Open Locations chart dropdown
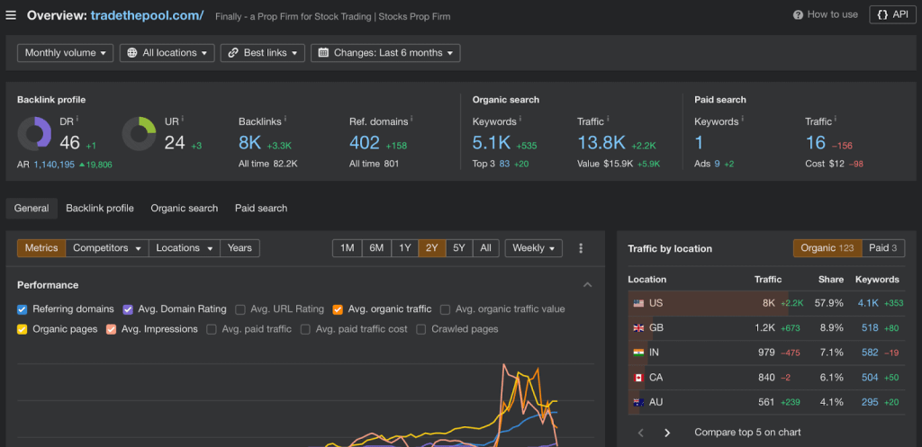Screen dimensions: 922x447 tap(184, 248)
